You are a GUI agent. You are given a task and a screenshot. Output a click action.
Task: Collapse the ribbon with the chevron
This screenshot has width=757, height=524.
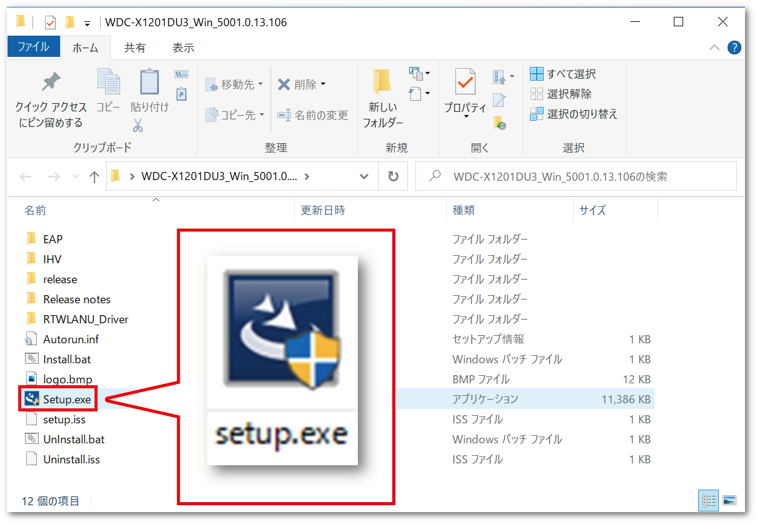pyautogui.click(x=714, y=48)
